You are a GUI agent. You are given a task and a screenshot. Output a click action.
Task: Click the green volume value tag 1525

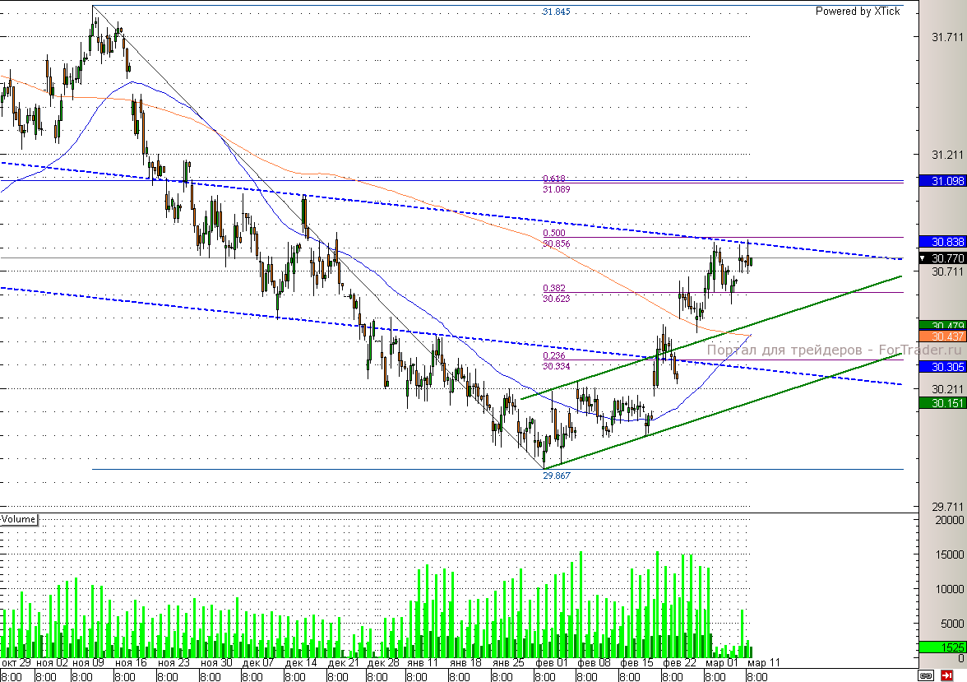[x=942, y=647]
